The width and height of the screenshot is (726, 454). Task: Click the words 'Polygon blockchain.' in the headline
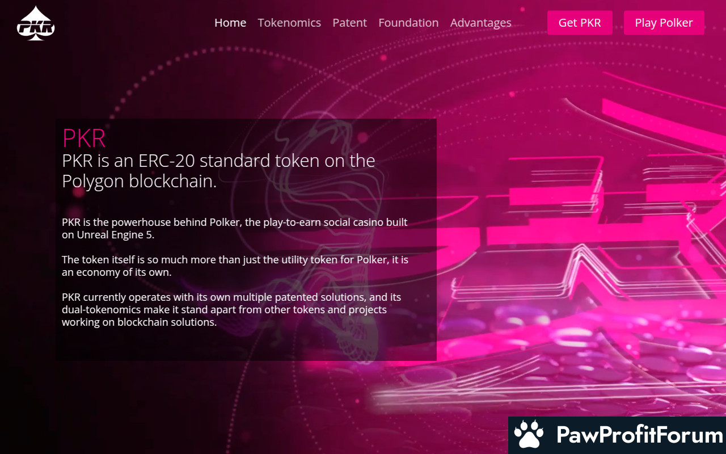coord(140,182)
